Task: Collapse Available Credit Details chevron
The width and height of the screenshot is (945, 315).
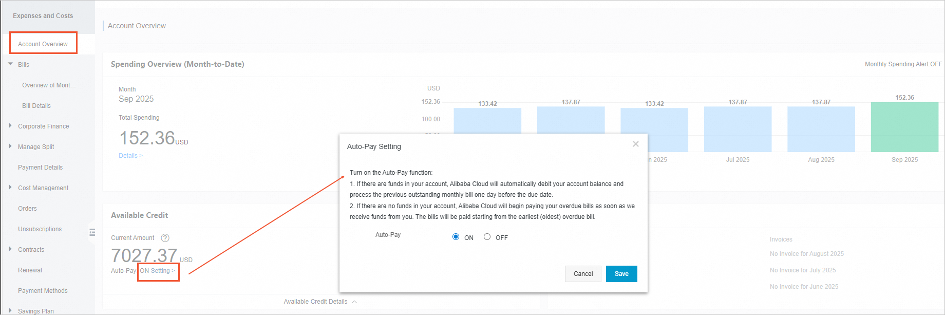Action: pyautogui.click(x=354, y=302)
